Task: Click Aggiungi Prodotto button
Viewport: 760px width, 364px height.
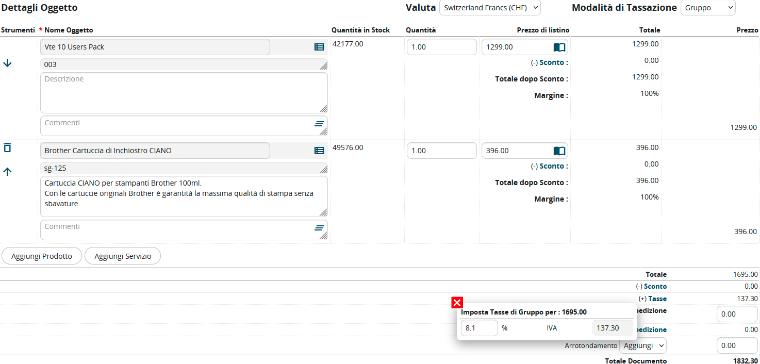Action: 42,256
